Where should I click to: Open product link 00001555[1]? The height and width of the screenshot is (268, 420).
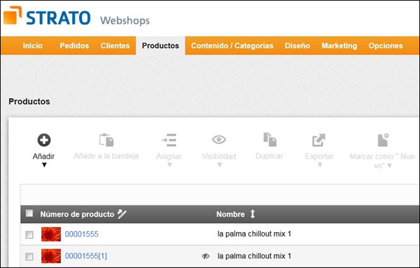[86, 256]
